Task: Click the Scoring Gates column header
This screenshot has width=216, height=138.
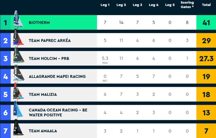Action: 187,5
